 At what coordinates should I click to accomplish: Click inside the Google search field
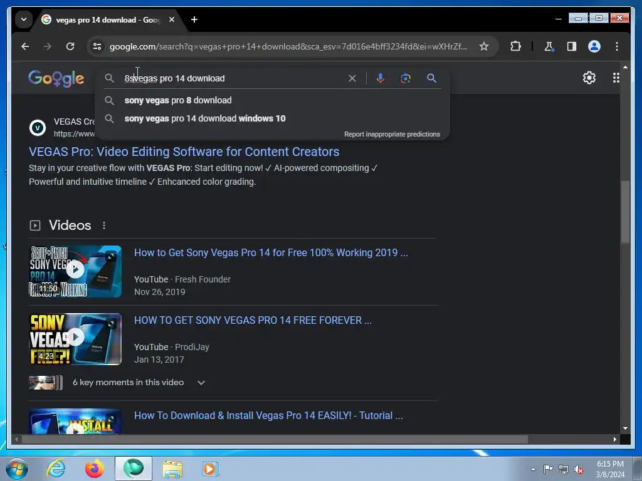coord(233,78)
